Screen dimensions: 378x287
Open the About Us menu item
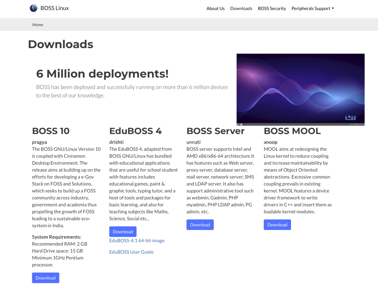point(216,8)
